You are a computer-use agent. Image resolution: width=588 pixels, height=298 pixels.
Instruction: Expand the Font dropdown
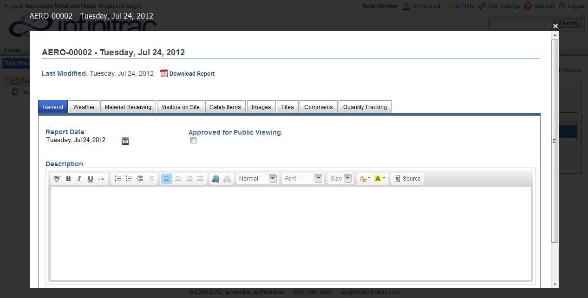(x=303, y=179)
